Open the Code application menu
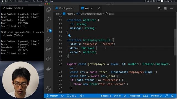This screenshot has height=99, width=177. click(7, 1)
